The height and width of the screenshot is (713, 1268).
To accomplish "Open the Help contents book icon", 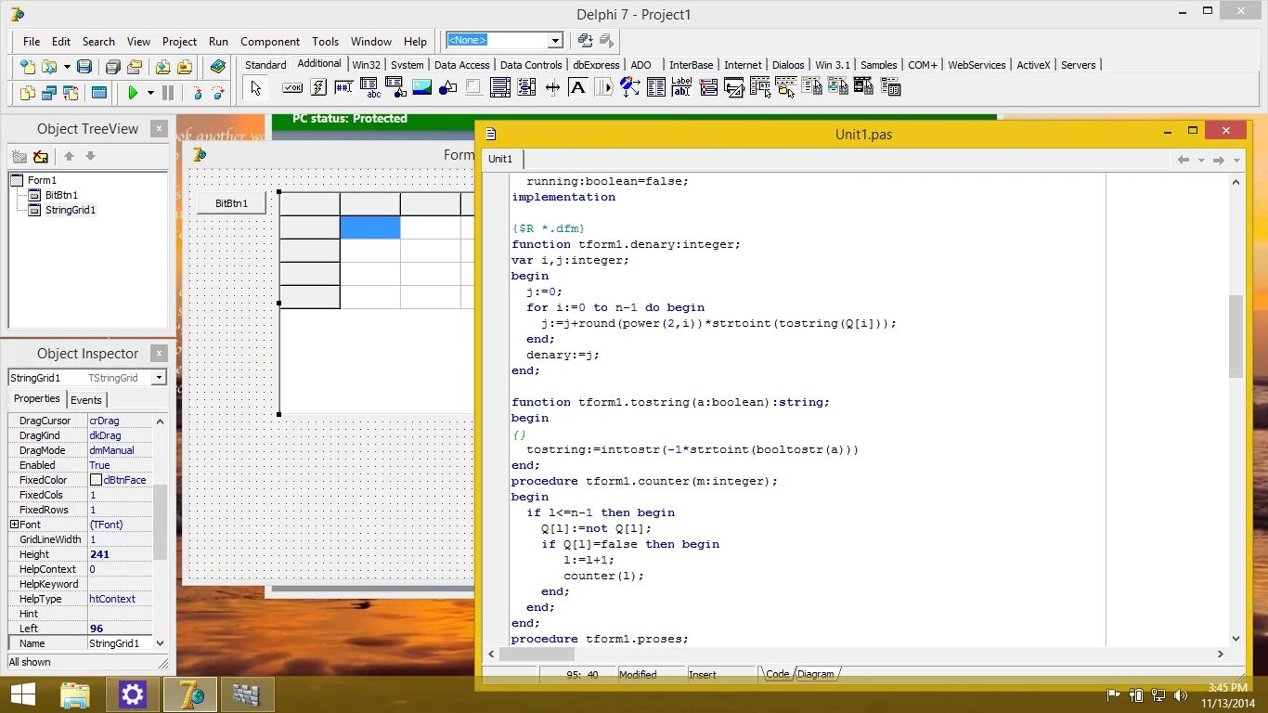I will (218, 67).
